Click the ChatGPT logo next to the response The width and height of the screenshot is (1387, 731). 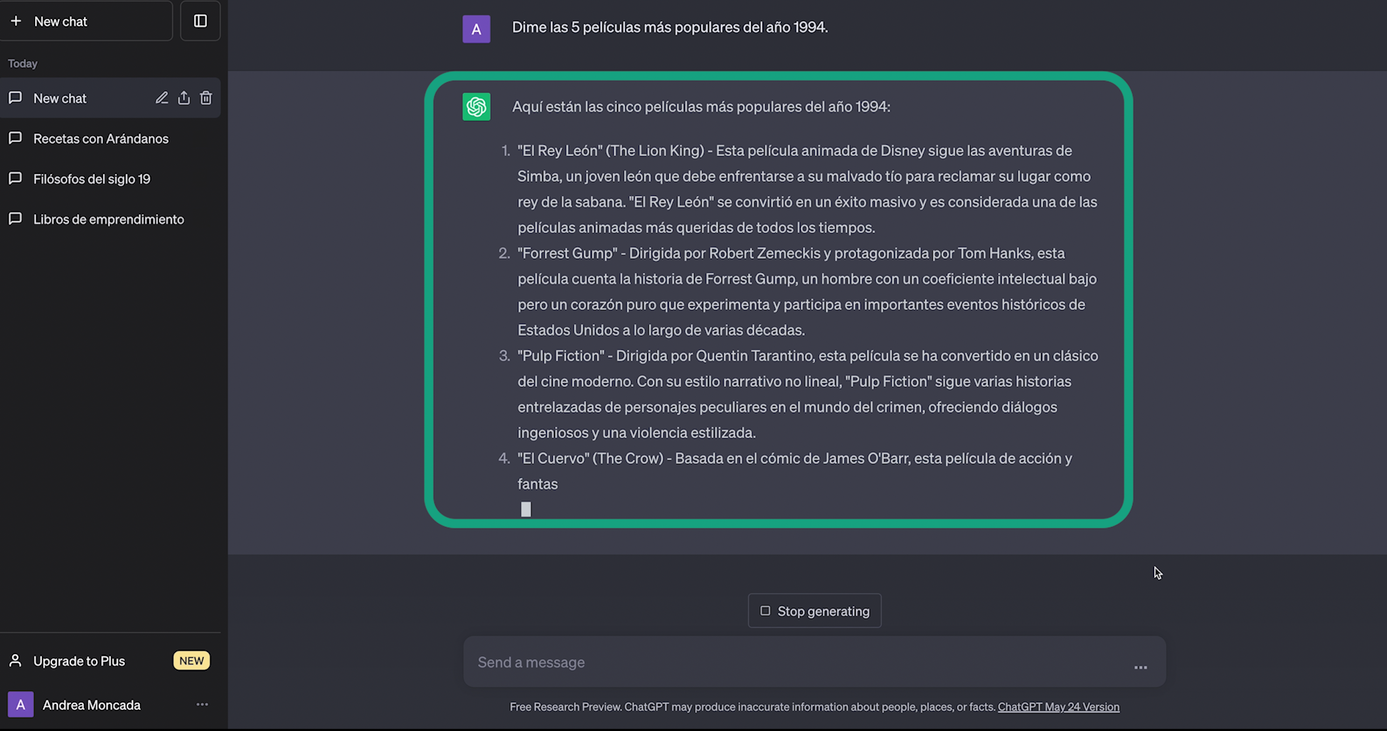476,107
